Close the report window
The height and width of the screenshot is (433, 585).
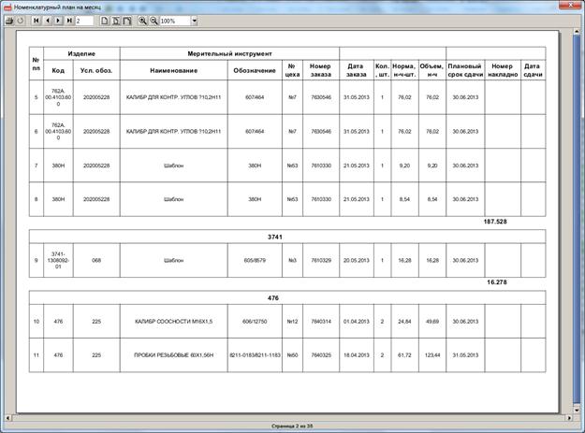click(x=570, y=4)
